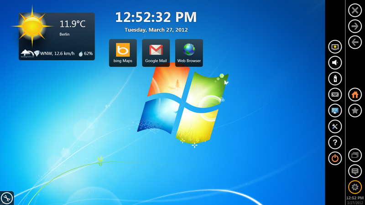365x205 pixels.
Task: Open the Web Browser tile
Action: pyautogui.click(x=189, y=53)
